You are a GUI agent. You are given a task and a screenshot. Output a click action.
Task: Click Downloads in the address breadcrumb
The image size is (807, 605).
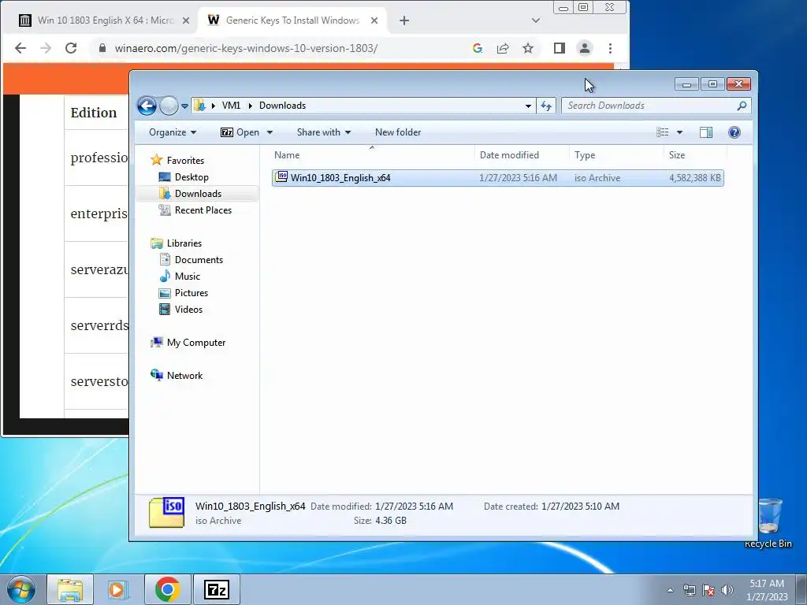coord(283,106)
